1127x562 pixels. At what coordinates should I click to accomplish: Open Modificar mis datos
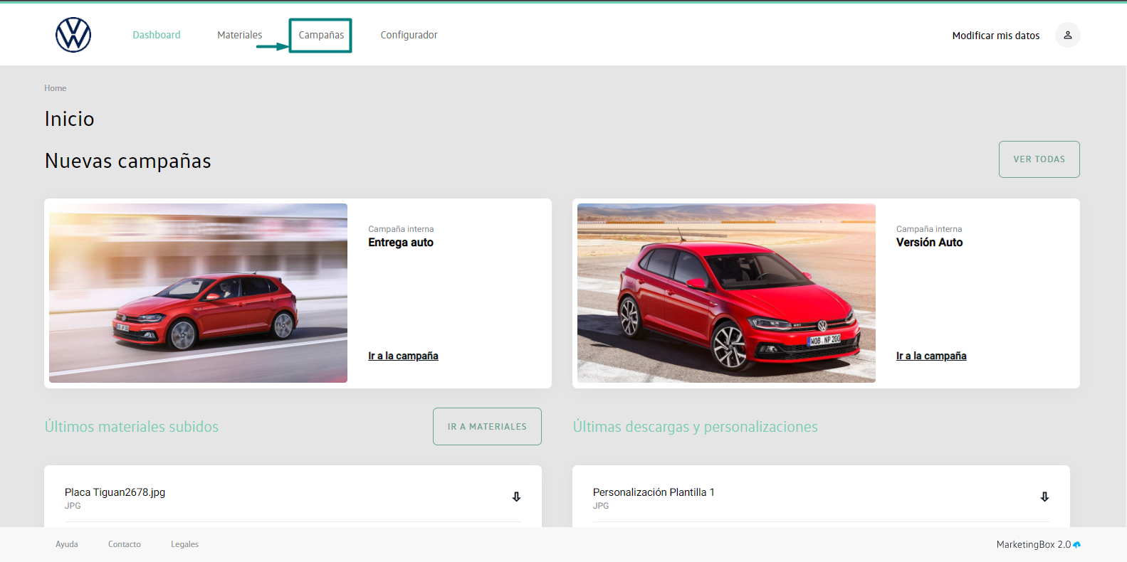point(996,36)
